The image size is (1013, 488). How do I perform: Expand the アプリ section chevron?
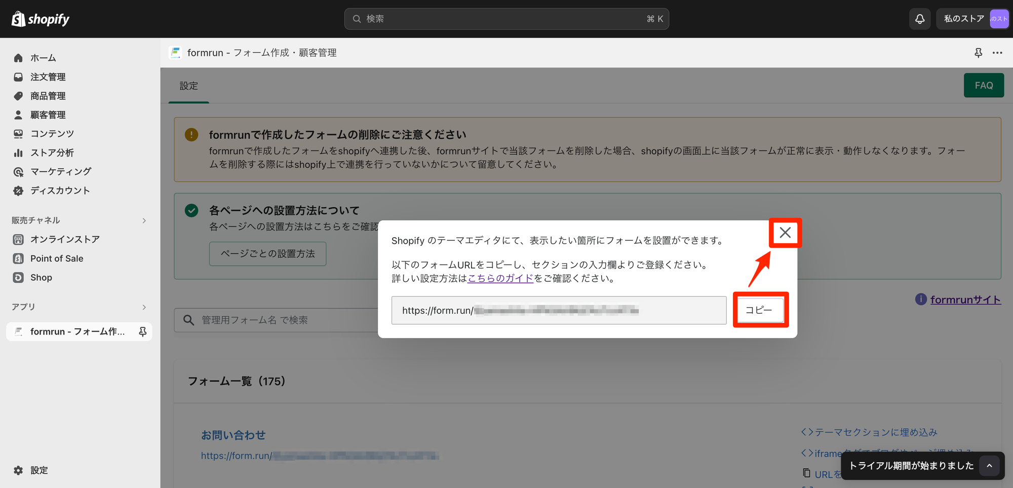pos(144,307)
